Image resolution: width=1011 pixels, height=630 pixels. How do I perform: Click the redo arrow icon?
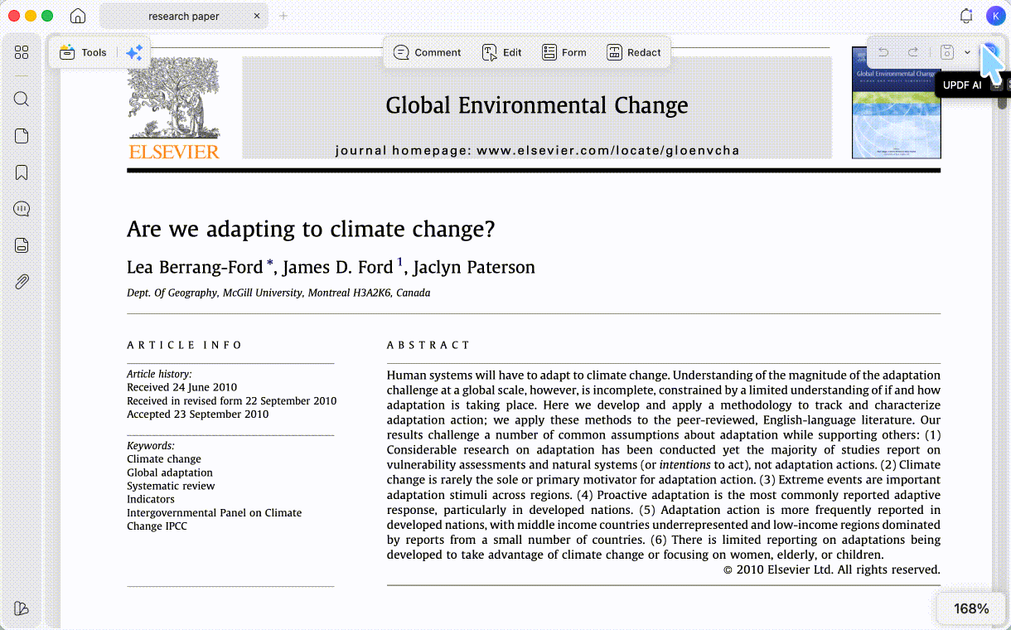(912, 52)
